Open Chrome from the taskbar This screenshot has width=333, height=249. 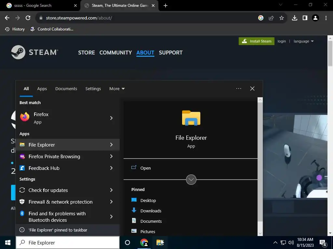click(x=144, y=243)
